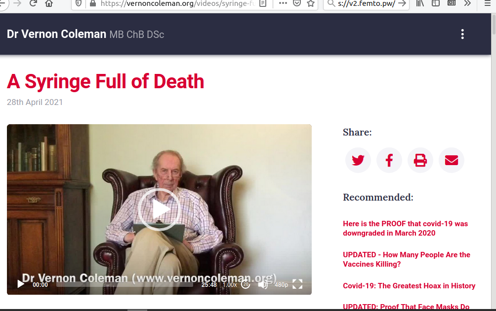The image size is (496, 311).
Task: Click the large play button on video
Action: (159, 209)
